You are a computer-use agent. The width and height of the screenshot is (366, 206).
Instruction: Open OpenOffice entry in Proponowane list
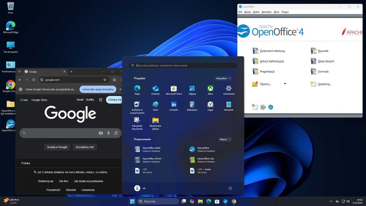(x=202, y=149)
